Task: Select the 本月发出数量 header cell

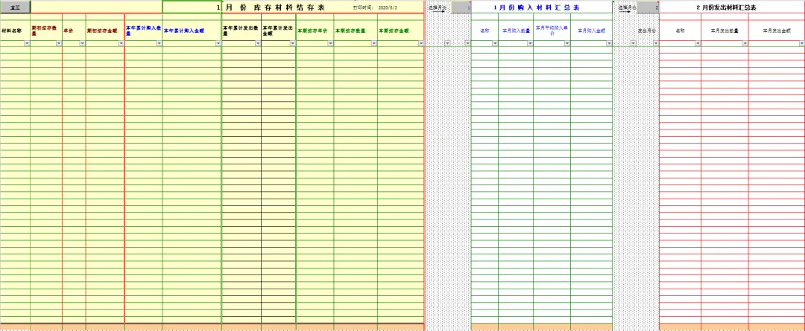Action: (725, 30)
